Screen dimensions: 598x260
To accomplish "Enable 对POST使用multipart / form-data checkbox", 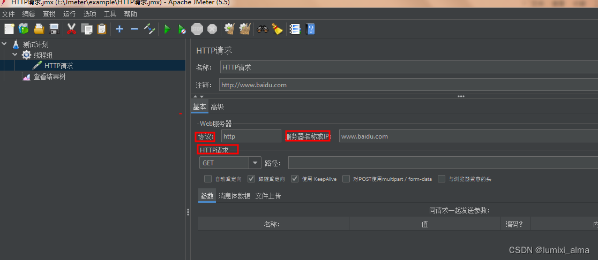I will click(x=346, y=179).
